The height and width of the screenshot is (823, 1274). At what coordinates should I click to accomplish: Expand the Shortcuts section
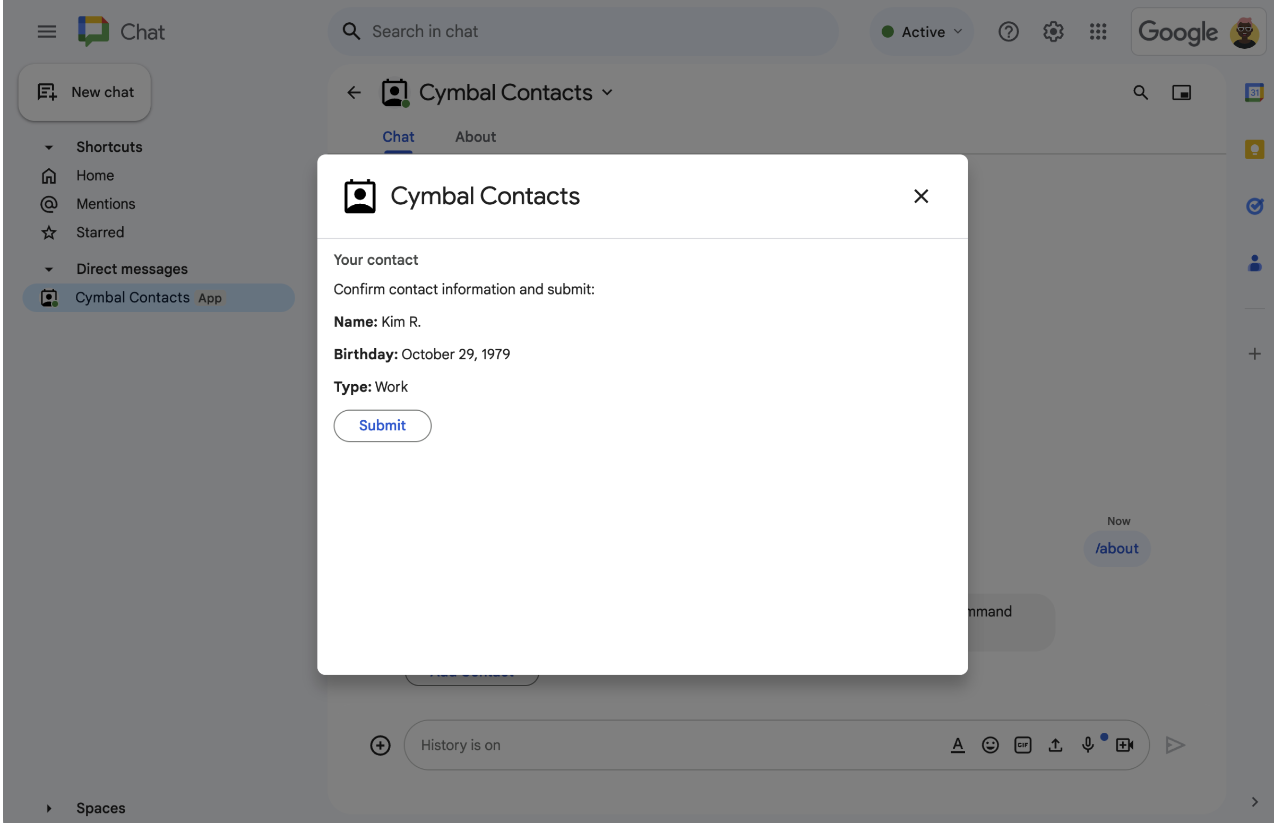48,146
